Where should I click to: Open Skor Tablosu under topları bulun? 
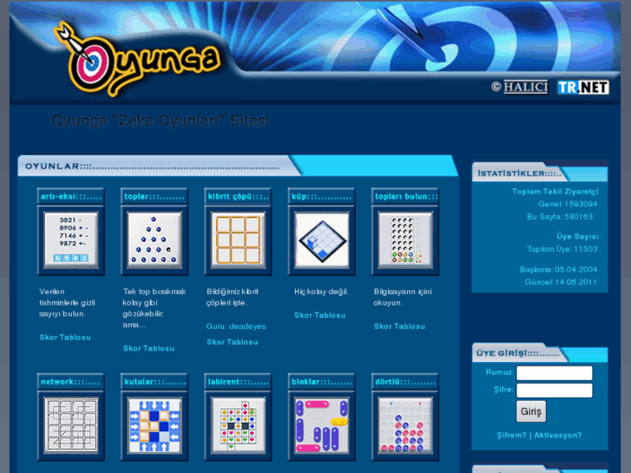[399, 326]
